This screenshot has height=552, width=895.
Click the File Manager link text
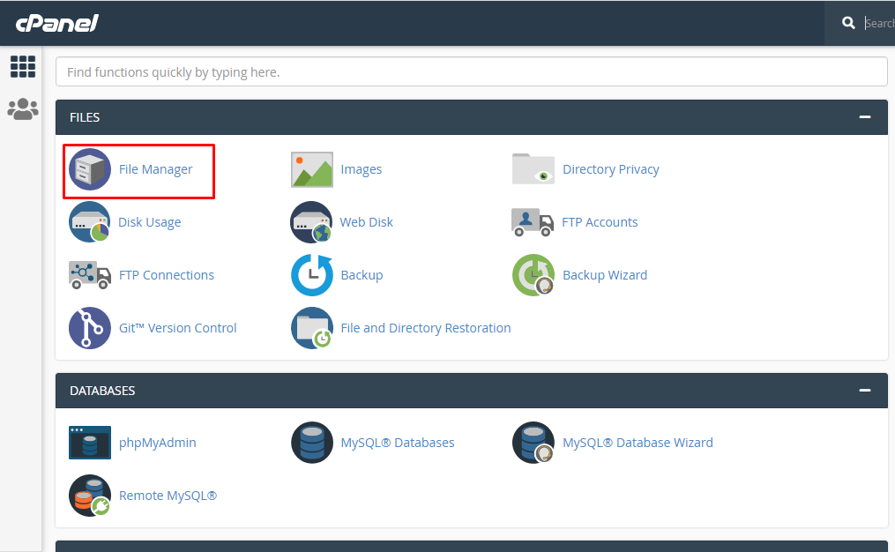click(156, 169)
